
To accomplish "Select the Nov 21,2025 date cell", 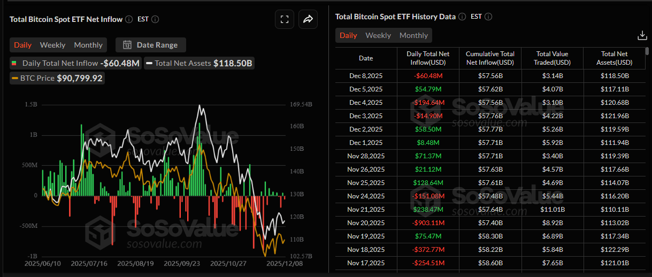I will click(x=366, y=210).
